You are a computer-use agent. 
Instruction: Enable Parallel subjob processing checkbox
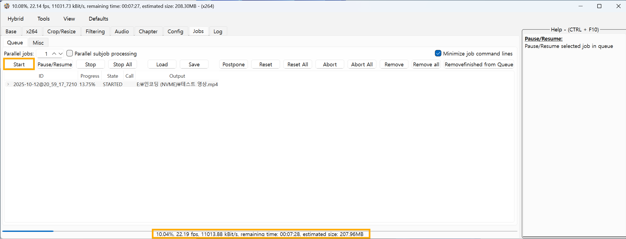point(70,53)
